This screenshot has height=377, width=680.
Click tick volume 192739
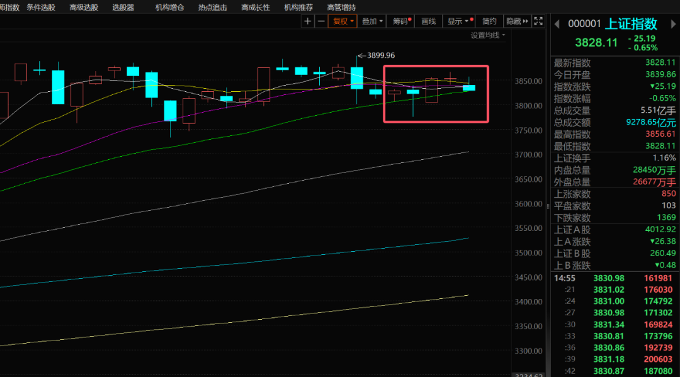658,347
